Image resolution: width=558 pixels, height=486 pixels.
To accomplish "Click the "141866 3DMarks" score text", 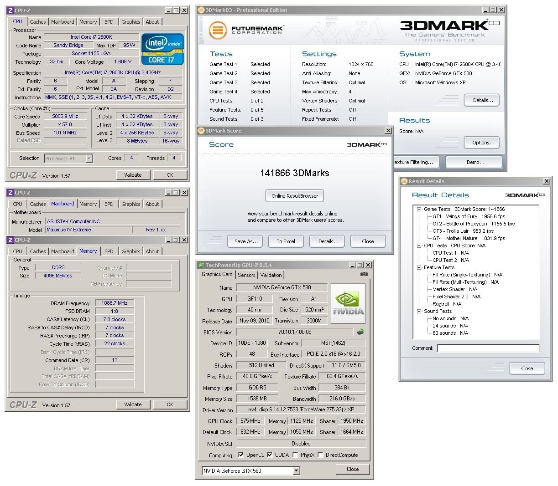I will coord(295,173).
